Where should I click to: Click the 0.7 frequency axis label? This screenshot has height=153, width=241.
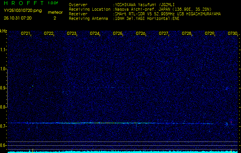pyautogui.click(x=3, y=126)
